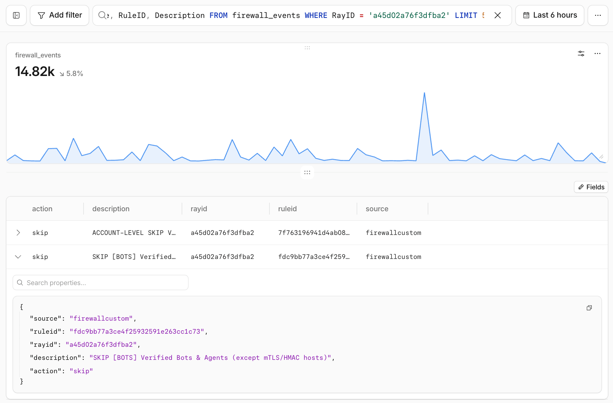This screenshot has height=403, width=613.
Task: Click the JSON ruleid value string
Action: pos(137,332)
